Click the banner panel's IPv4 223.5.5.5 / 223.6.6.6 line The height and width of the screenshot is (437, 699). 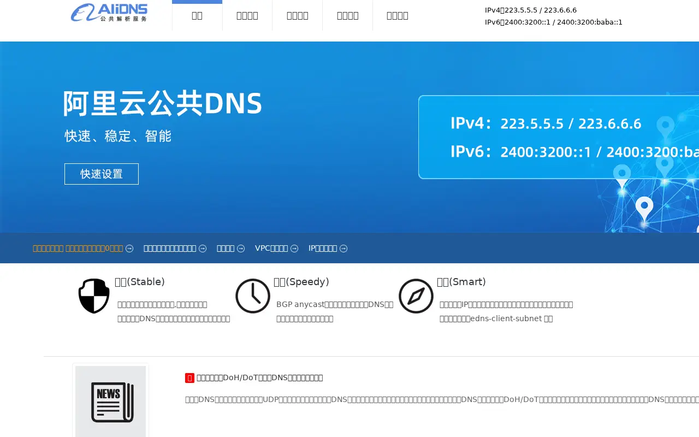coord(546,123)
